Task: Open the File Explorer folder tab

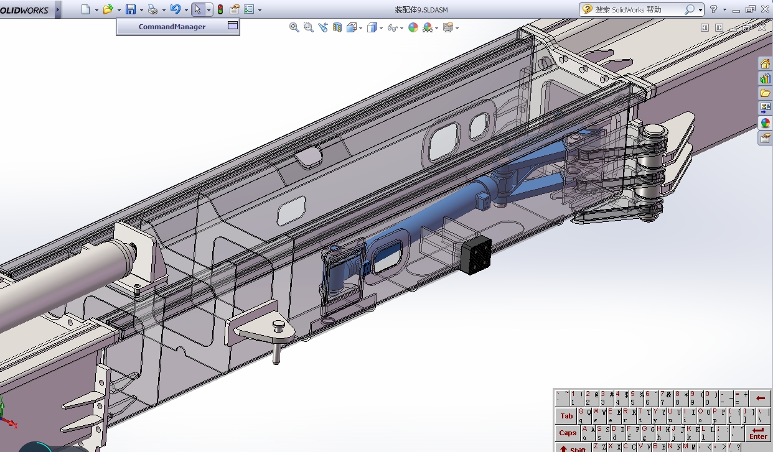Action: click(x=765, y=93)
